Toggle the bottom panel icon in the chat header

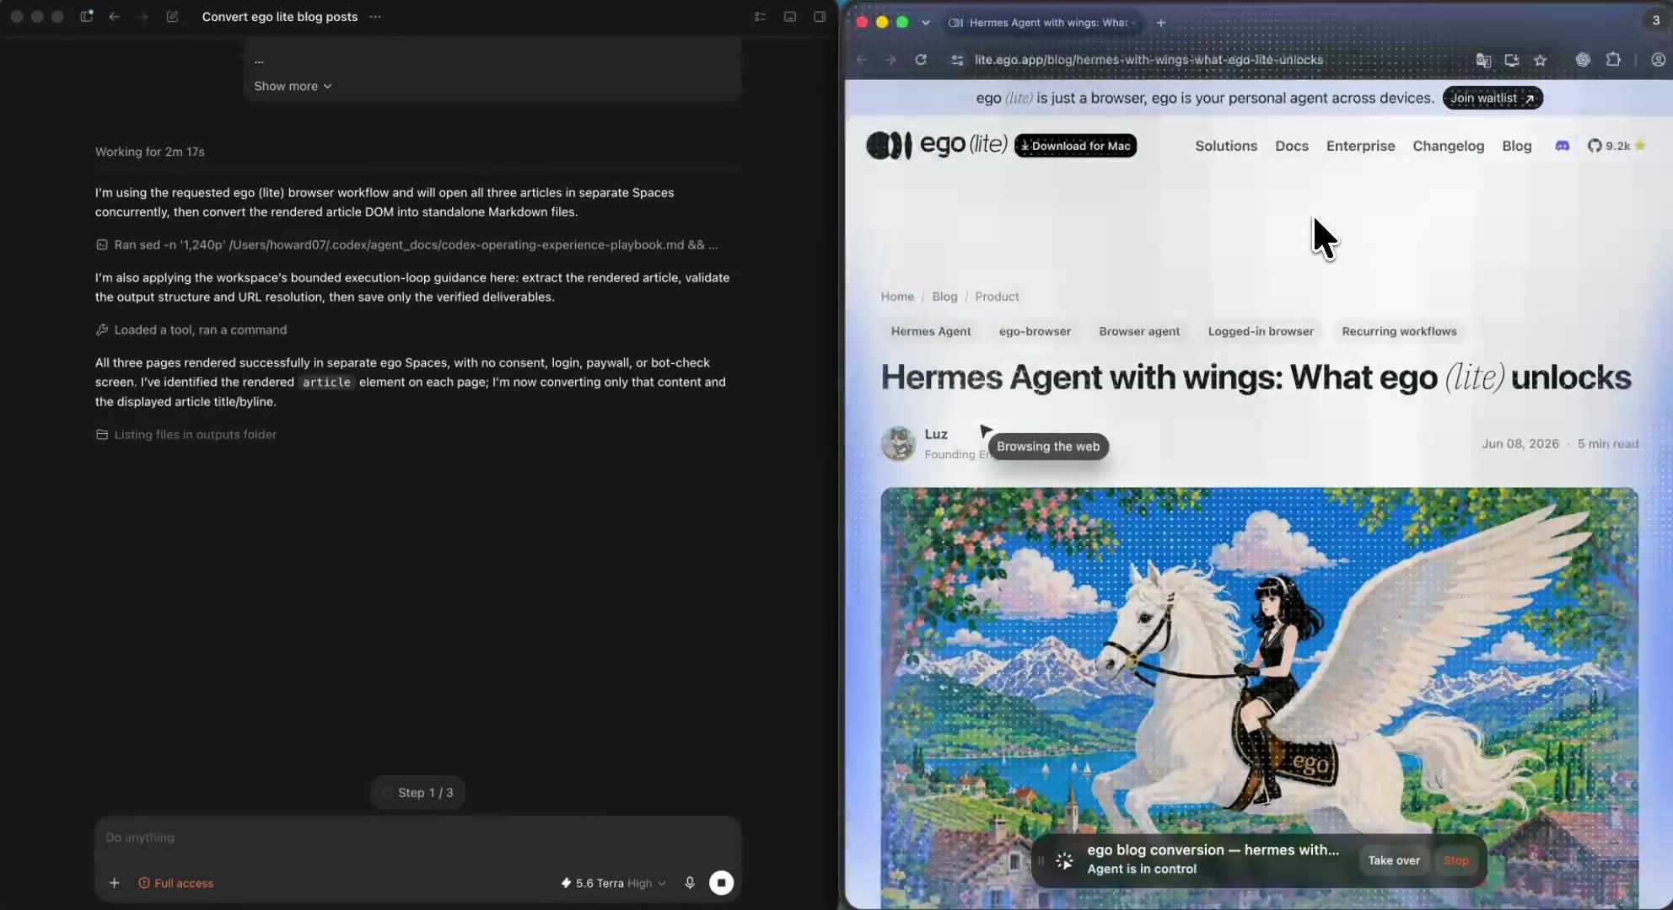(x=790, y=17)
